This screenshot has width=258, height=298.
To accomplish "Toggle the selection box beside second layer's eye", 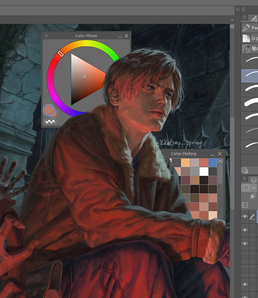I will [253, 230].
